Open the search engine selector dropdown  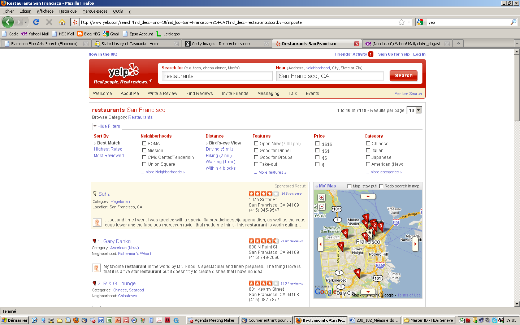[421, 22]
